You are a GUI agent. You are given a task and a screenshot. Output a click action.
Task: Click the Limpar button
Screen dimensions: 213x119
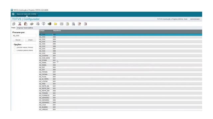click(30, 40)
